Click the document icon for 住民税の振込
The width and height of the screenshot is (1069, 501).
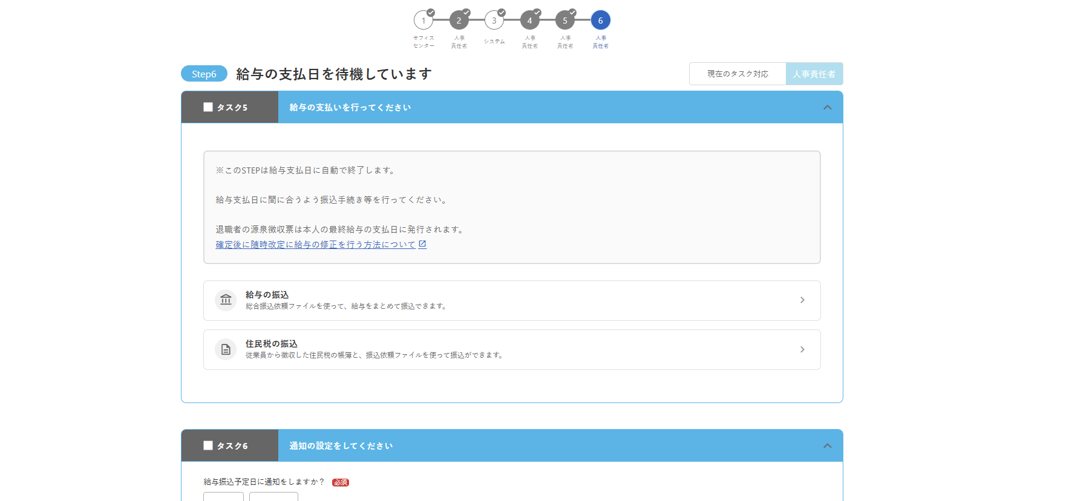point(226,349)
